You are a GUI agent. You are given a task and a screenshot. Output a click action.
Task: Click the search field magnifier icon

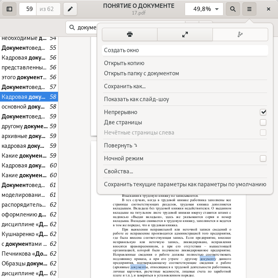click(72, 27)
